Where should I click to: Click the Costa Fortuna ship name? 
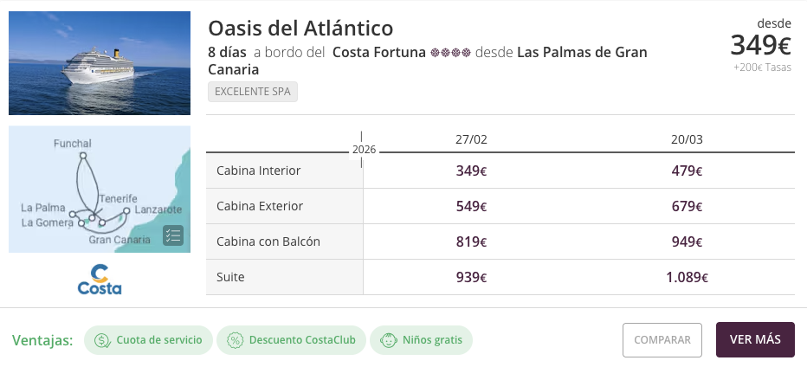coord(378,53)
